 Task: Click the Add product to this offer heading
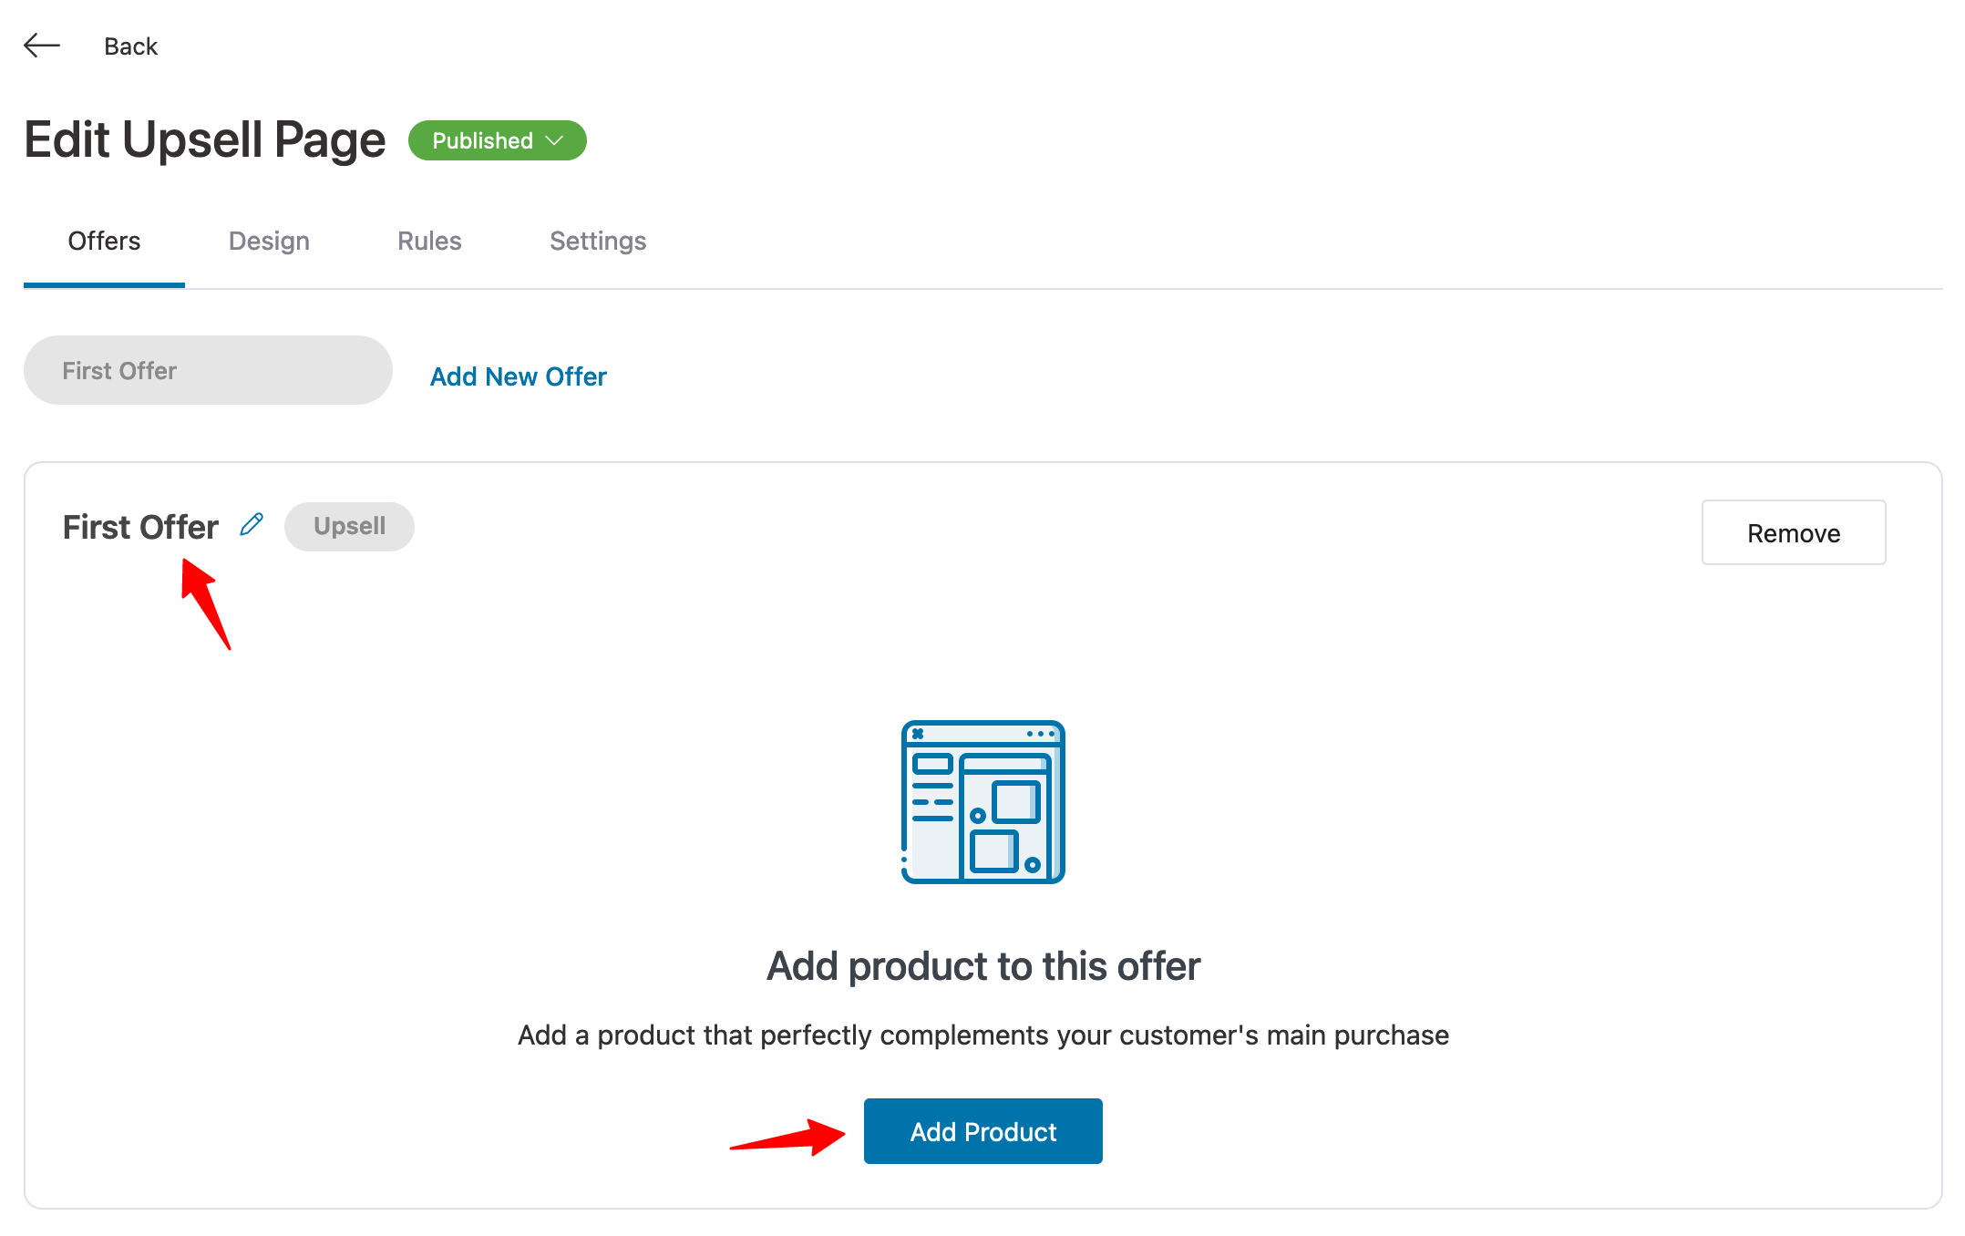[x=982, y=966]
